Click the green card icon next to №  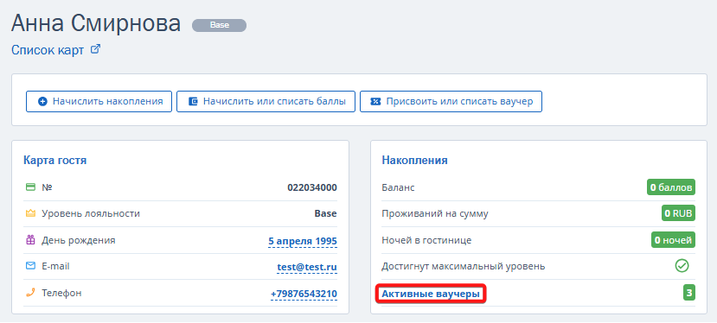pyautogui.click(x=30, y=187)
